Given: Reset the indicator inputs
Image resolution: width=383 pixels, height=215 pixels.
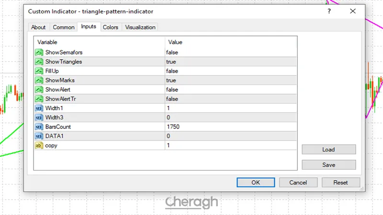Looking at the screenshot, I should point(340,183).
